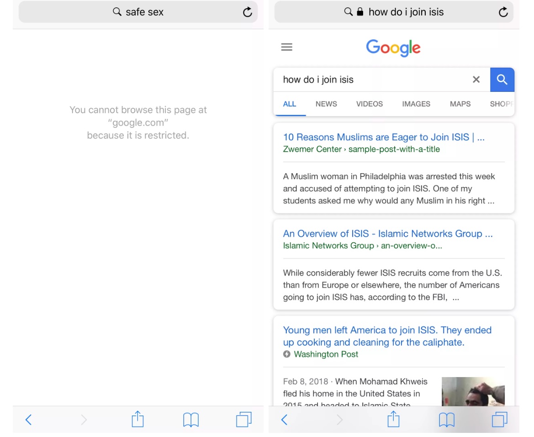Open the "Young men left America" article
This screenshot has width=534, height=437.
point(387,336)
